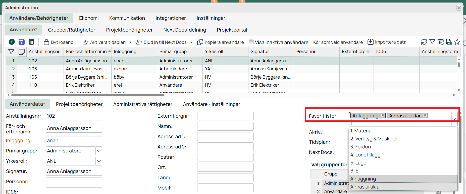Open the column settings table icon

(x=441, y=42)
